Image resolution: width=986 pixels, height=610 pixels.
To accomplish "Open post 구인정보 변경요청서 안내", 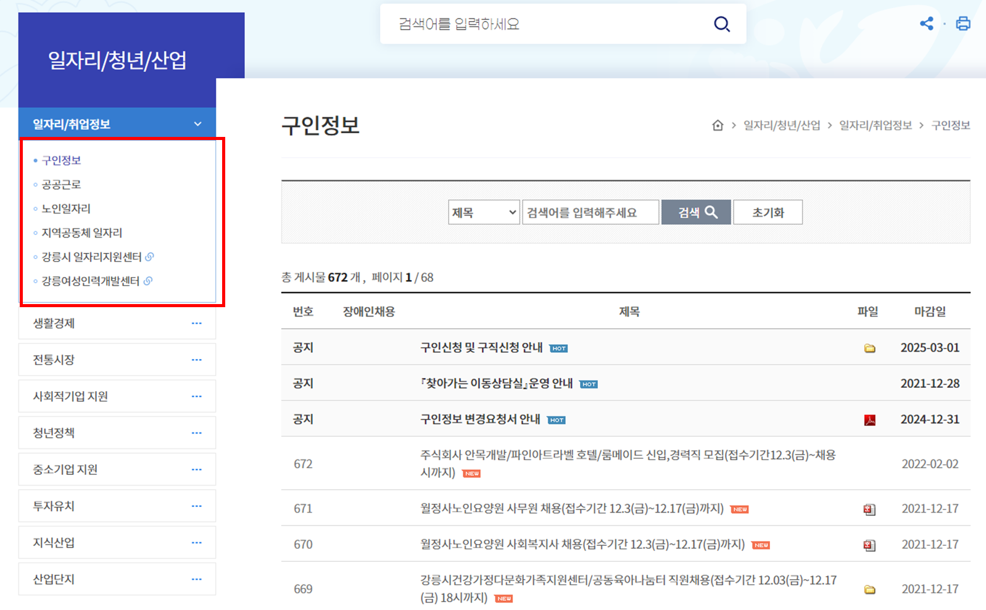I will [x=480, y=419].
